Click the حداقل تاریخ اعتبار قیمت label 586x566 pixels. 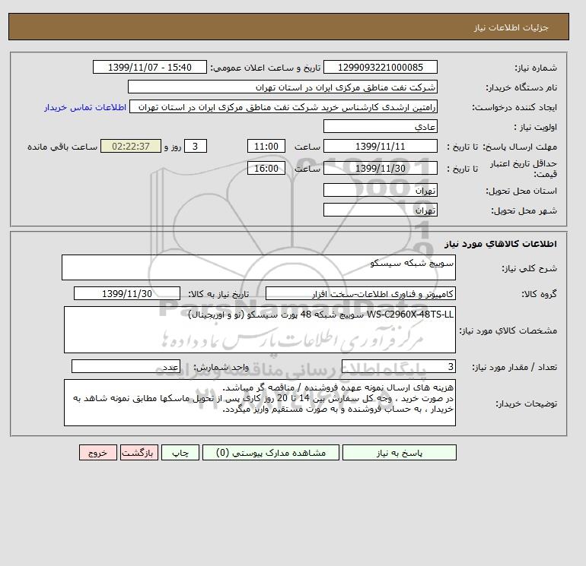click(524, 169)
